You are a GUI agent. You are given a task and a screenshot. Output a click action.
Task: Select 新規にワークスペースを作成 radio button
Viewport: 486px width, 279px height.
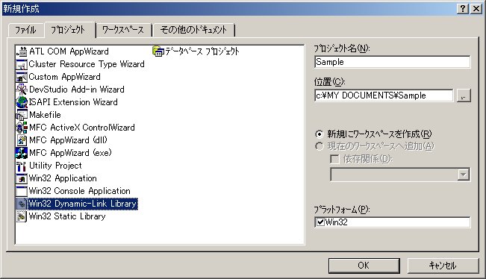click(320, 134)
